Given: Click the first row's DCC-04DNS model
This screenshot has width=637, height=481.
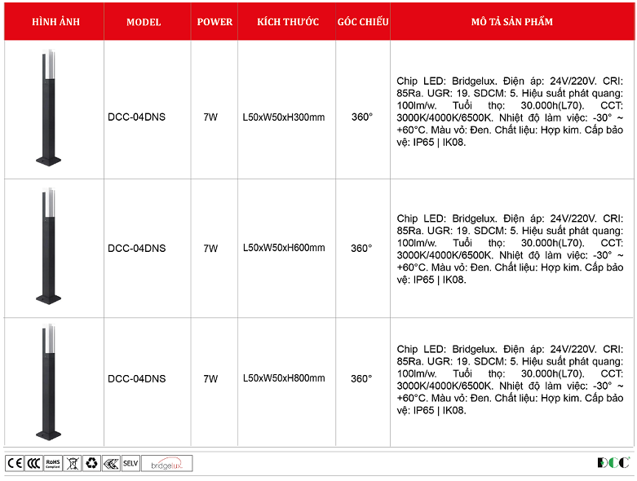Looking at the screenshot, I should pos(136,117).
